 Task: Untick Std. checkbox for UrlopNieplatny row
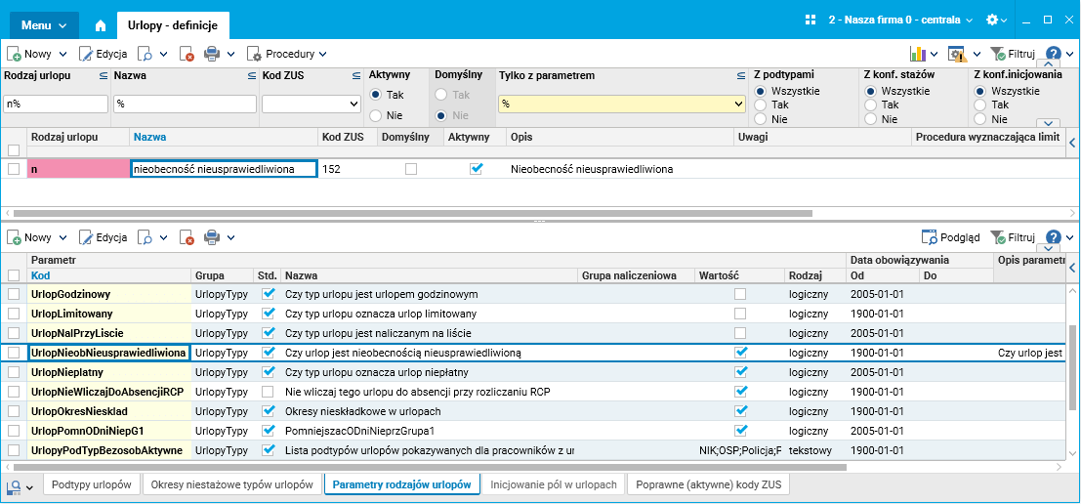click(269, 372)
